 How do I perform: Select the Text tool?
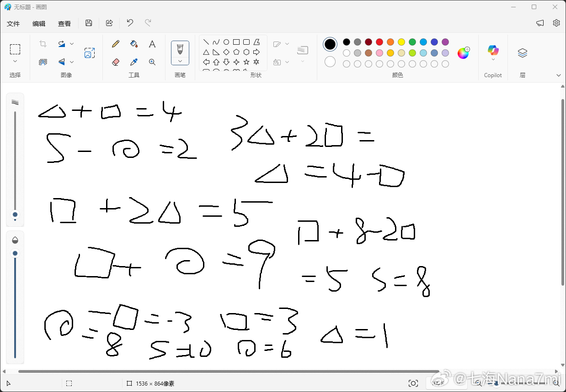click(x=152, y=44)
